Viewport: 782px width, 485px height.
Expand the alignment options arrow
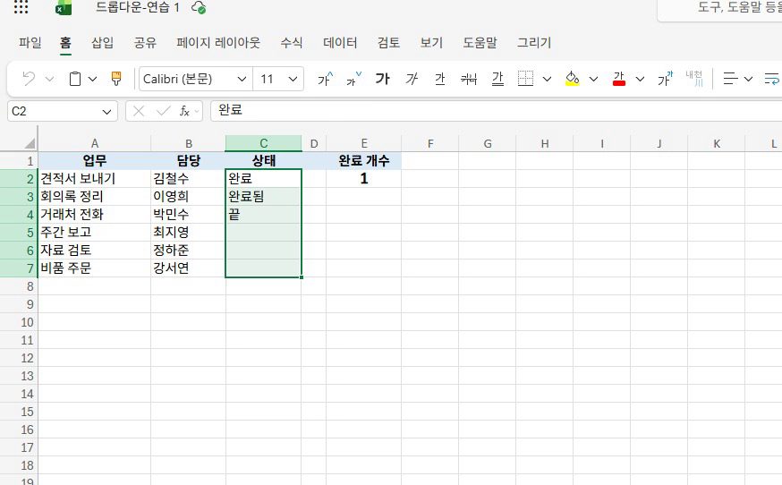[748, 79]
